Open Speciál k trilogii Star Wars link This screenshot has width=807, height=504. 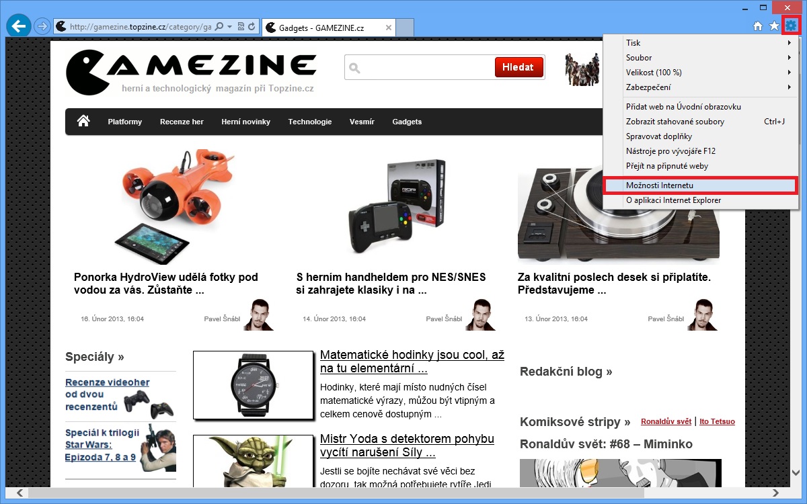[x=102, y=444]
